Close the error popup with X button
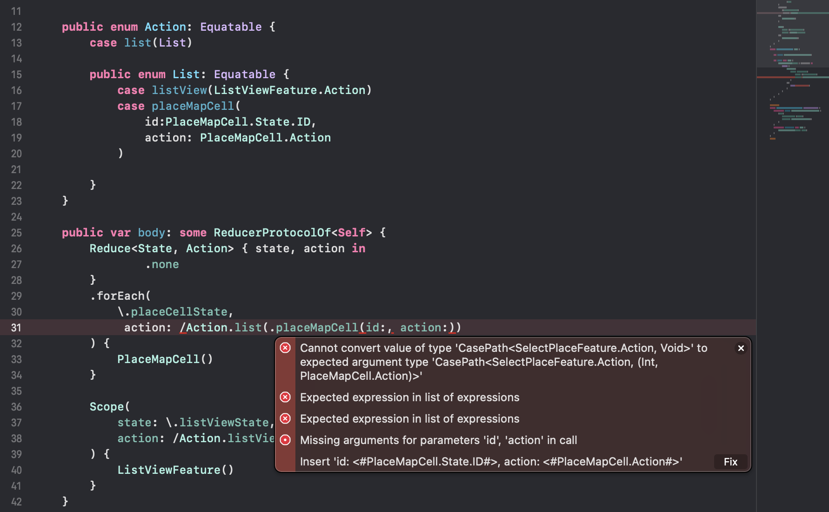The width and height of the screenshot is (829, 512). pos(741,348)
